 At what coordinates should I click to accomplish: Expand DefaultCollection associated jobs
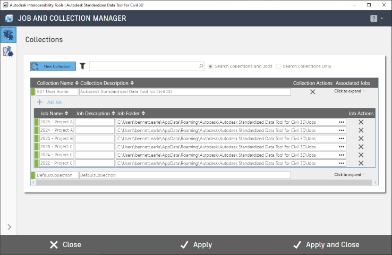(x=350, y=174)
